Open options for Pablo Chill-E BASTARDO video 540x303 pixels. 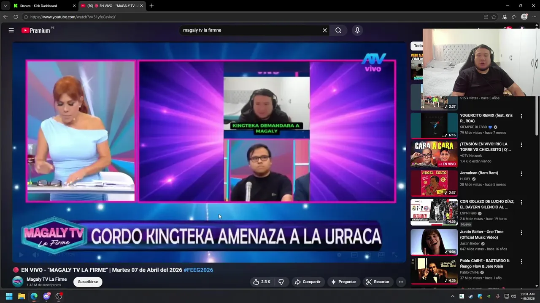tap(521, 261)
